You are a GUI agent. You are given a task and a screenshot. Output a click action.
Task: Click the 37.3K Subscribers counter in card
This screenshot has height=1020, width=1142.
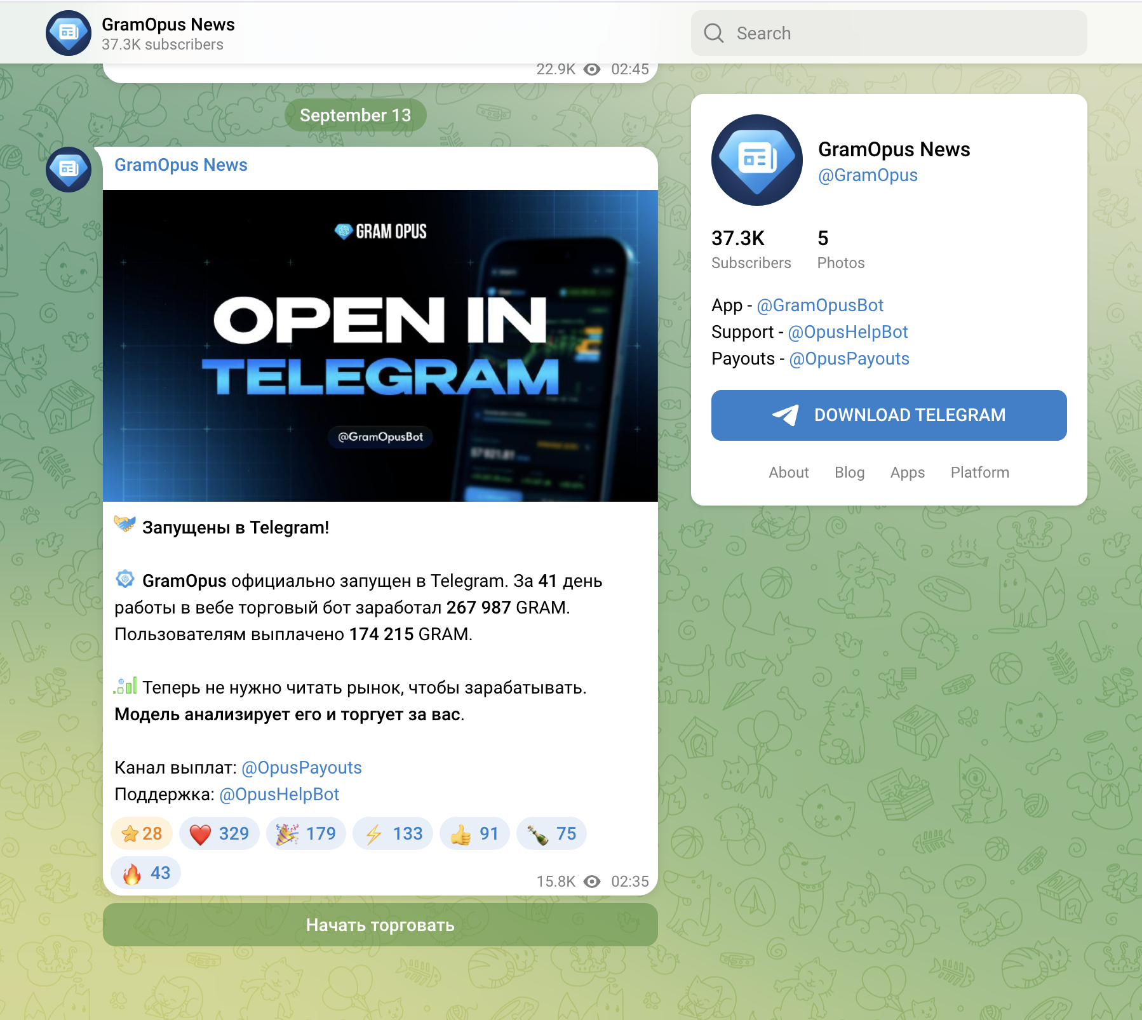pos(751,250)
